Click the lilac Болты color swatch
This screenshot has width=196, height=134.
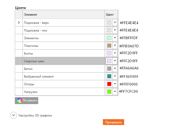point(109,53)
